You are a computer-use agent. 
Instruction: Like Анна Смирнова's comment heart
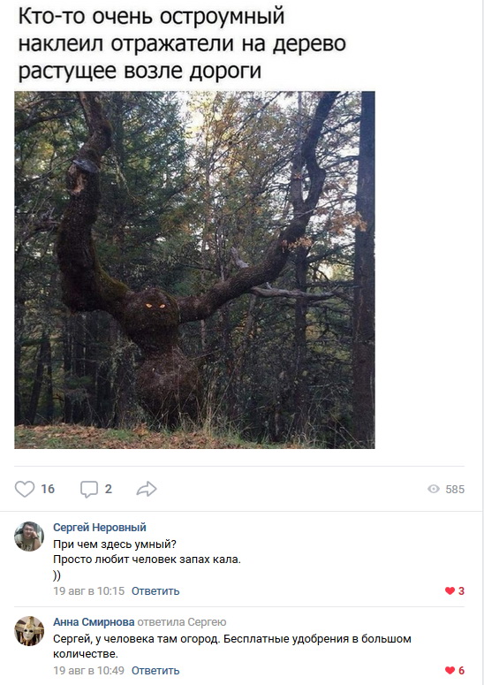(450, 670)
